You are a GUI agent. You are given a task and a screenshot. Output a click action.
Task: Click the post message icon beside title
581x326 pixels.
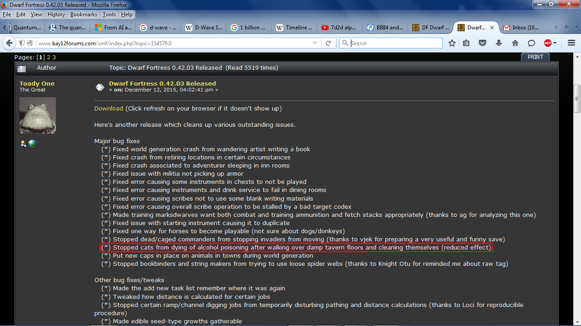click(100, 87)
